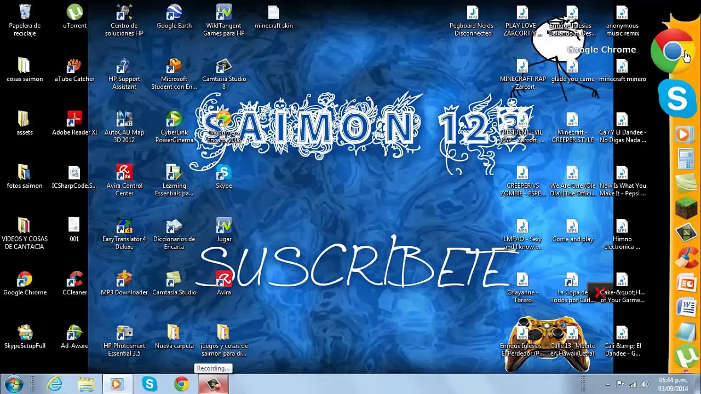701x394 pixels.
Task: Open MP3 Downloader desktop icon
Action: 124,283
